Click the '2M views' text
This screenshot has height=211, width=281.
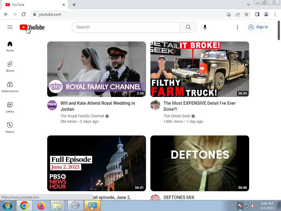pyautogui.click(x=68, y=121)
